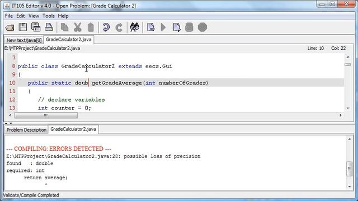
Task: Click the split pane collapse arrows
Action: [x=8, y=123]
